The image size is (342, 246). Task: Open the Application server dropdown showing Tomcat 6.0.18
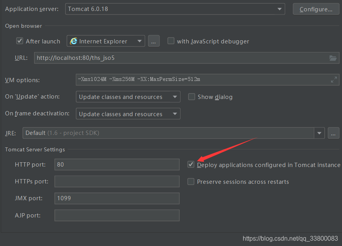pos(175,9)
